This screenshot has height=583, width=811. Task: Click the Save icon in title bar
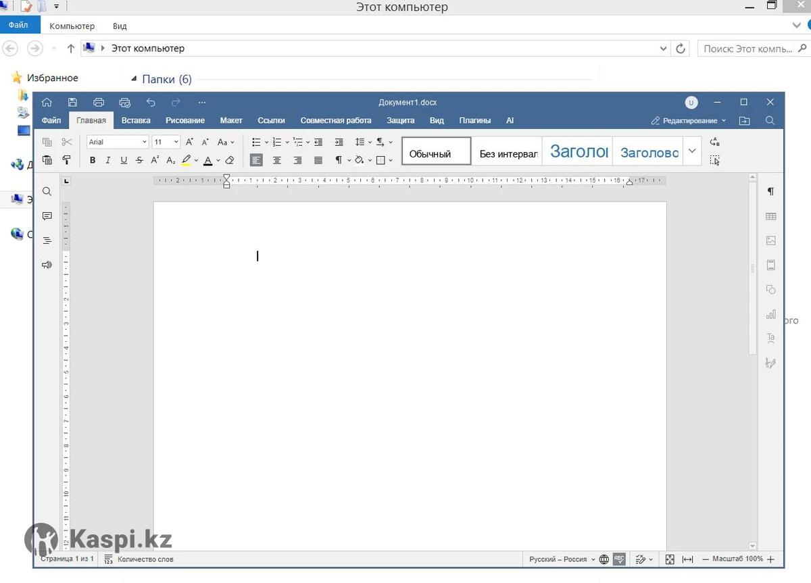click(72, 102)
